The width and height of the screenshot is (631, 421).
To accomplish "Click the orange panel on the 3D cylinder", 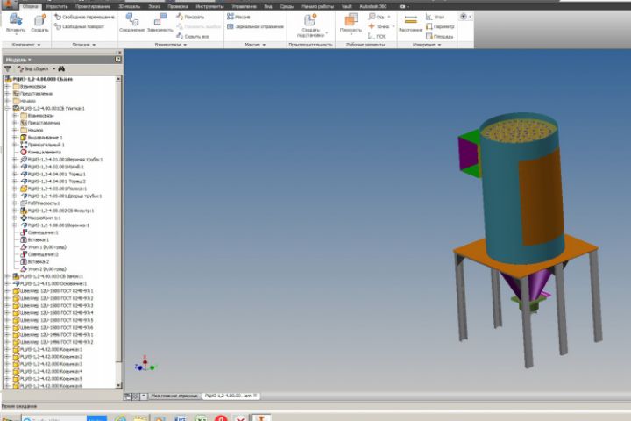I will click(541, 199).
